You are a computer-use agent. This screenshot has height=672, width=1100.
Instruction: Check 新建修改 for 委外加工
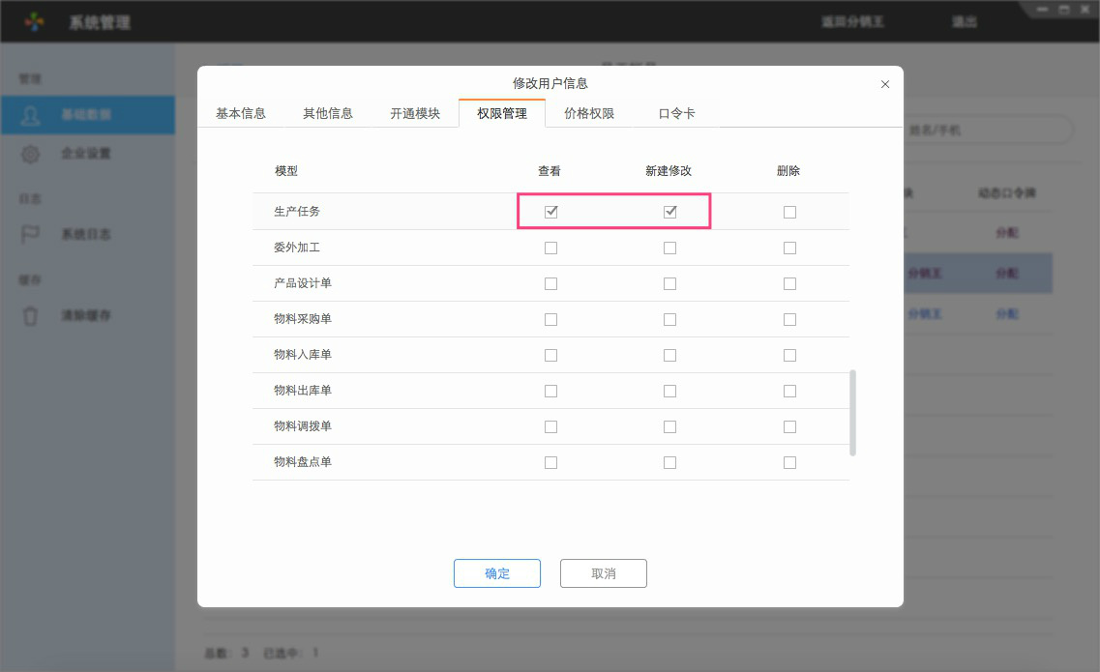coord(669,248)
